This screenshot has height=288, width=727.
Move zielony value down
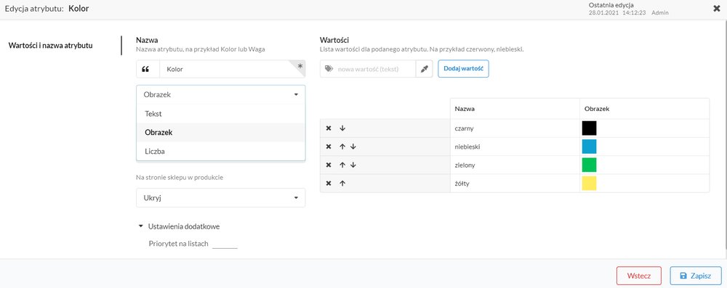[353, 165]
